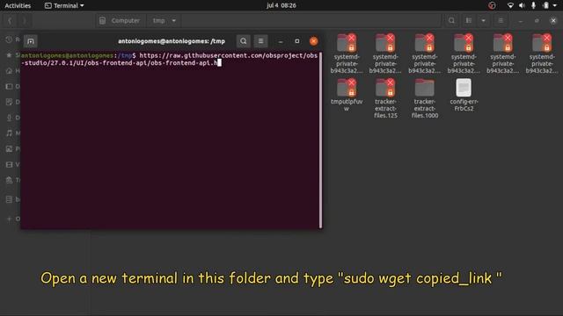Open view options dropdown in file manager
This screenshot has height=316, width=563.
pyautogui.click(x=483, y=21)
